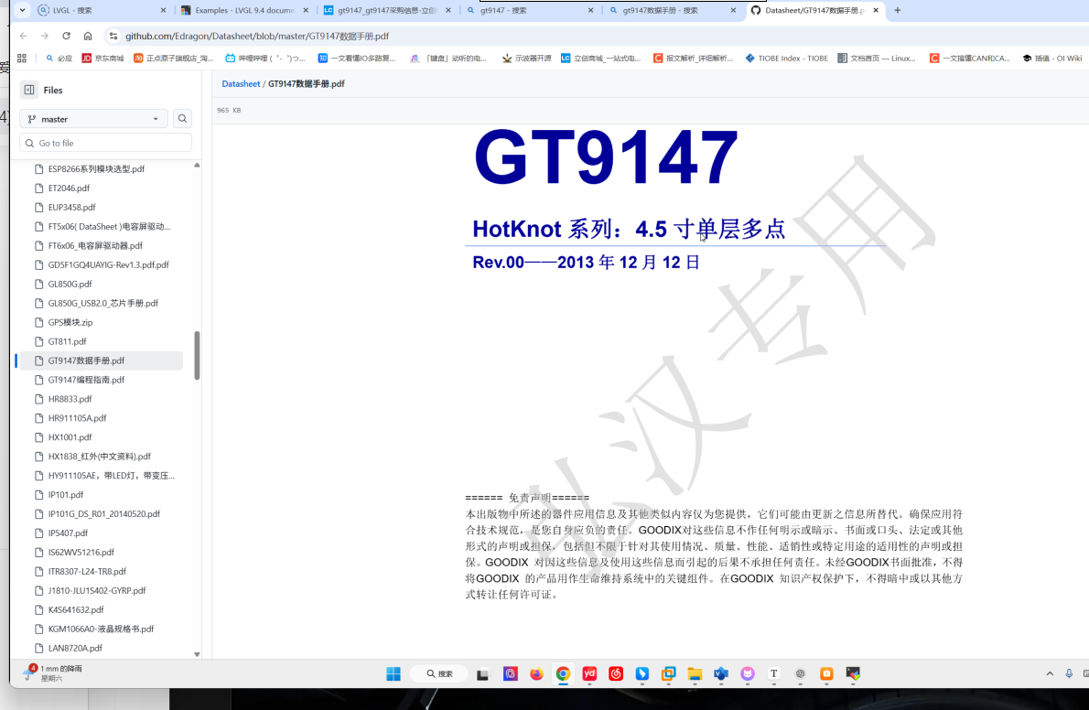Go to browser home page
Viewport: 1089px width, 710px height.
[88, 36]
